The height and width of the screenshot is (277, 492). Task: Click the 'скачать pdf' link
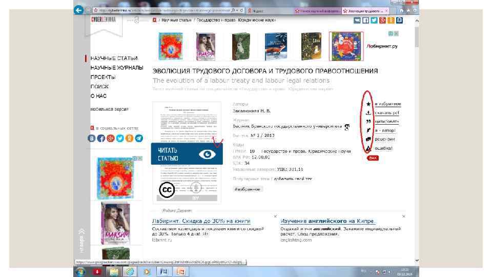[x=387, y=113]
